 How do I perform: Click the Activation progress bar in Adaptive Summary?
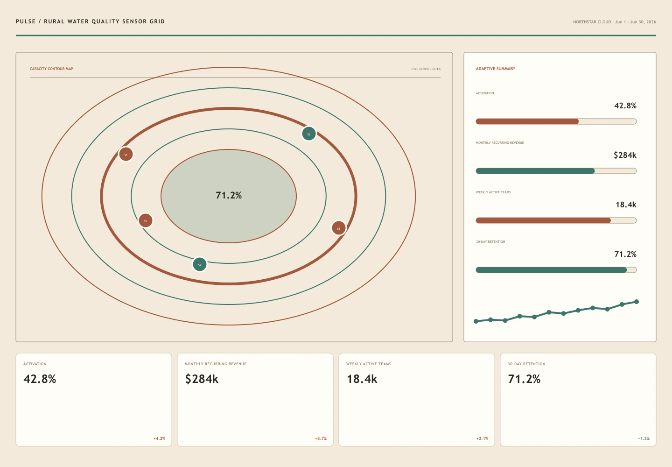click(556, 121)
